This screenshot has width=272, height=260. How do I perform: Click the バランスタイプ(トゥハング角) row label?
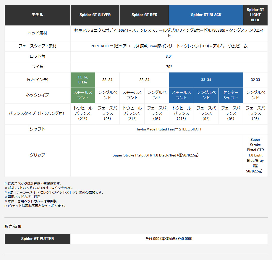coord(38,114)
